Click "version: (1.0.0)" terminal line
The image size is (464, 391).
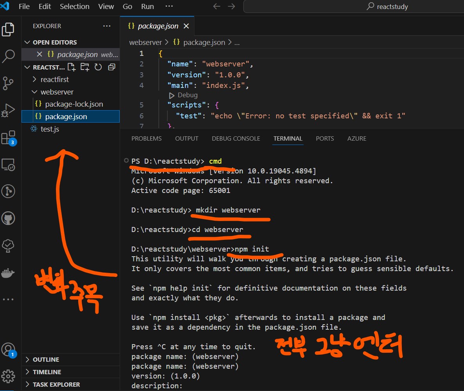click(x=165, y=376)
